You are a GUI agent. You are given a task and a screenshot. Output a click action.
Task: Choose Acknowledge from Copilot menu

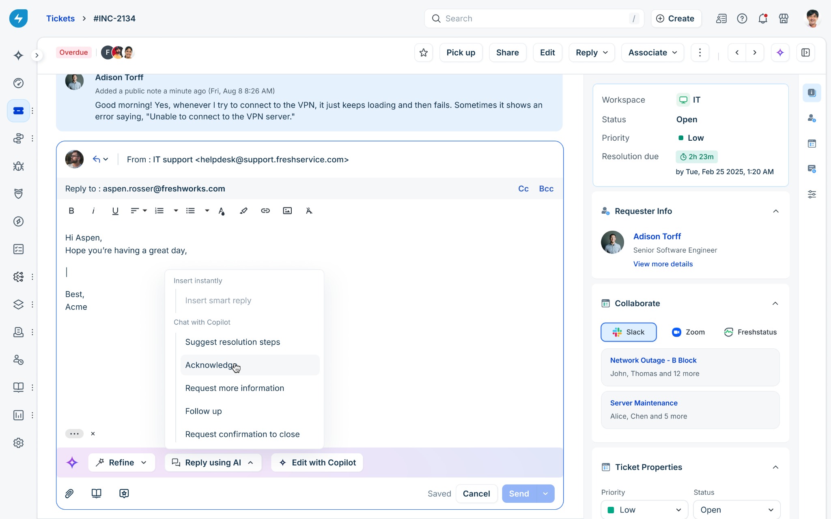click(x=250, y=365)
